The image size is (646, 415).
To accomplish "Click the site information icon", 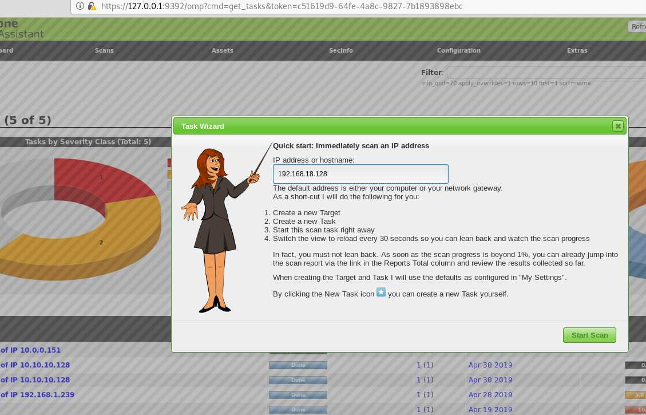I will pos(80,6).
